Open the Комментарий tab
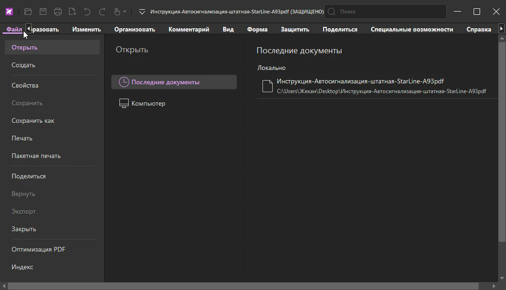The height and width of the screenshot is (290, 506). [188, 29]
